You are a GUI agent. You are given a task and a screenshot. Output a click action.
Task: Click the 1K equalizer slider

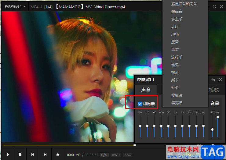(168, 126)
